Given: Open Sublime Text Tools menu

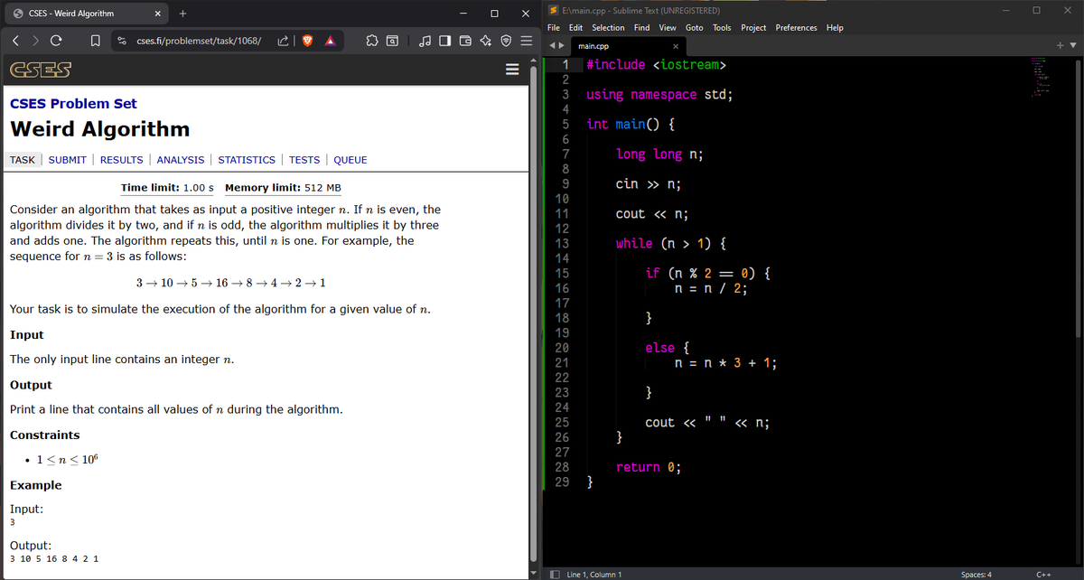Looking at the screenshot, I should click(722, 28).
